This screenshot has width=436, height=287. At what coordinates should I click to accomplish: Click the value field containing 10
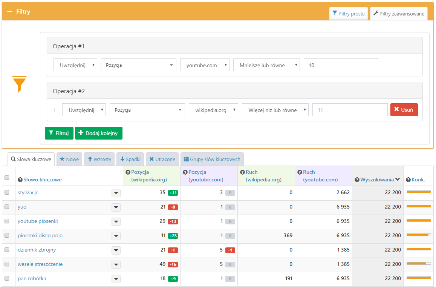[341, 65]
